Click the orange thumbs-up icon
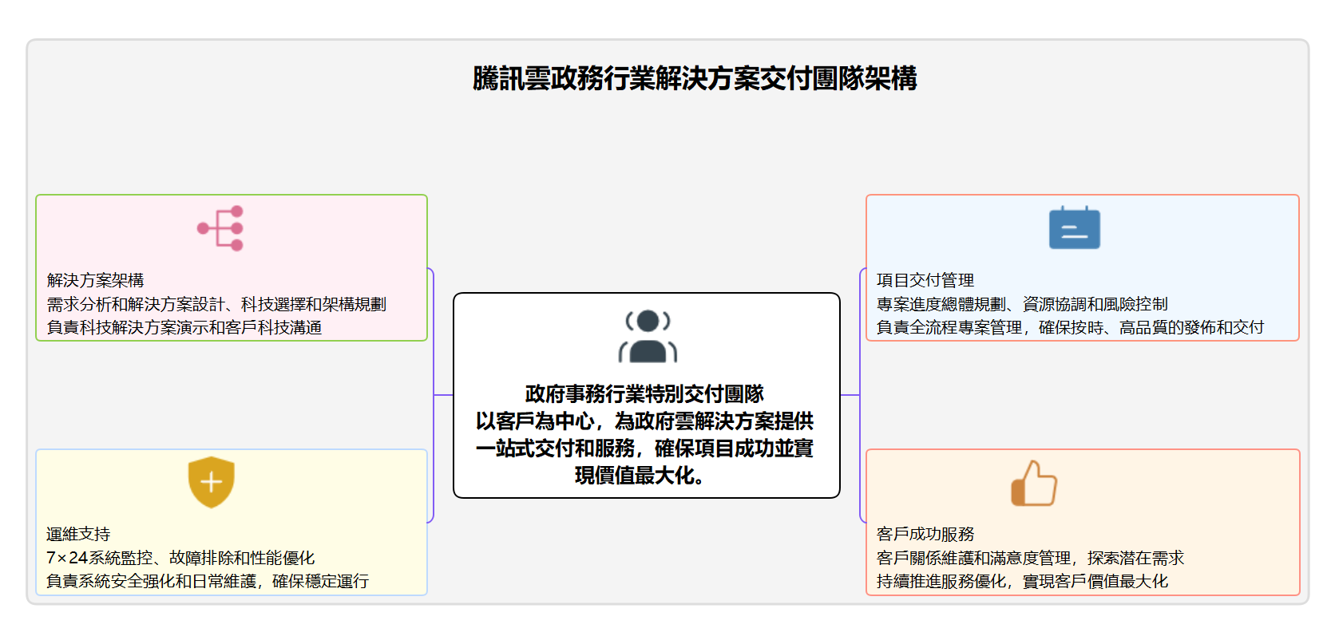Image resolution: width=1335 pixels, height=644 pixels. point(1034,483)
